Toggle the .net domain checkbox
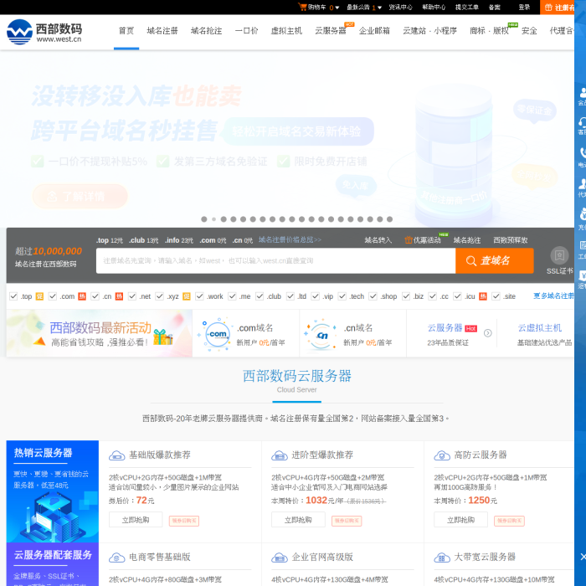The height and width of the screenshot is (586, 586). click(132, 296)
